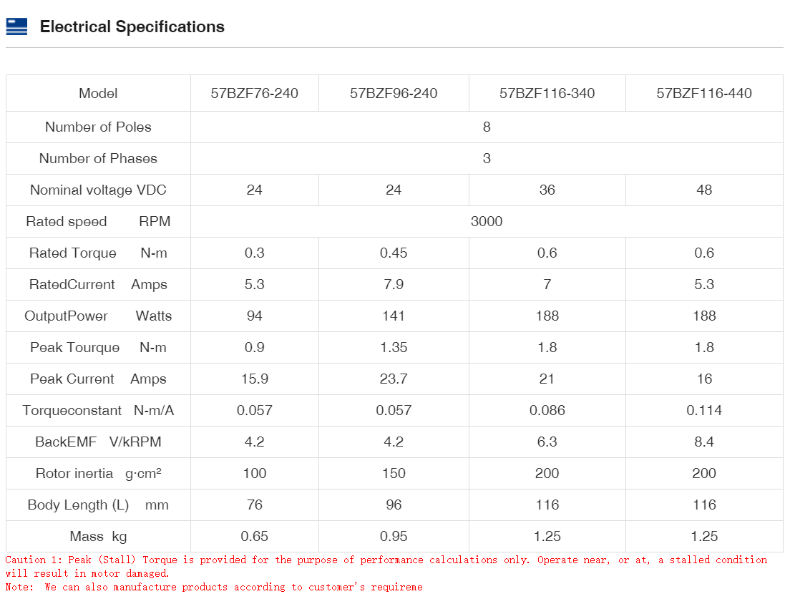Click the BackEMF V/kRPM row label
The width and height of the screenshot is (790, 604).
(x=98, y=442)
